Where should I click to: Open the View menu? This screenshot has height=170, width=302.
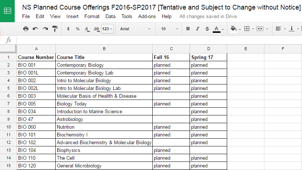55,16
